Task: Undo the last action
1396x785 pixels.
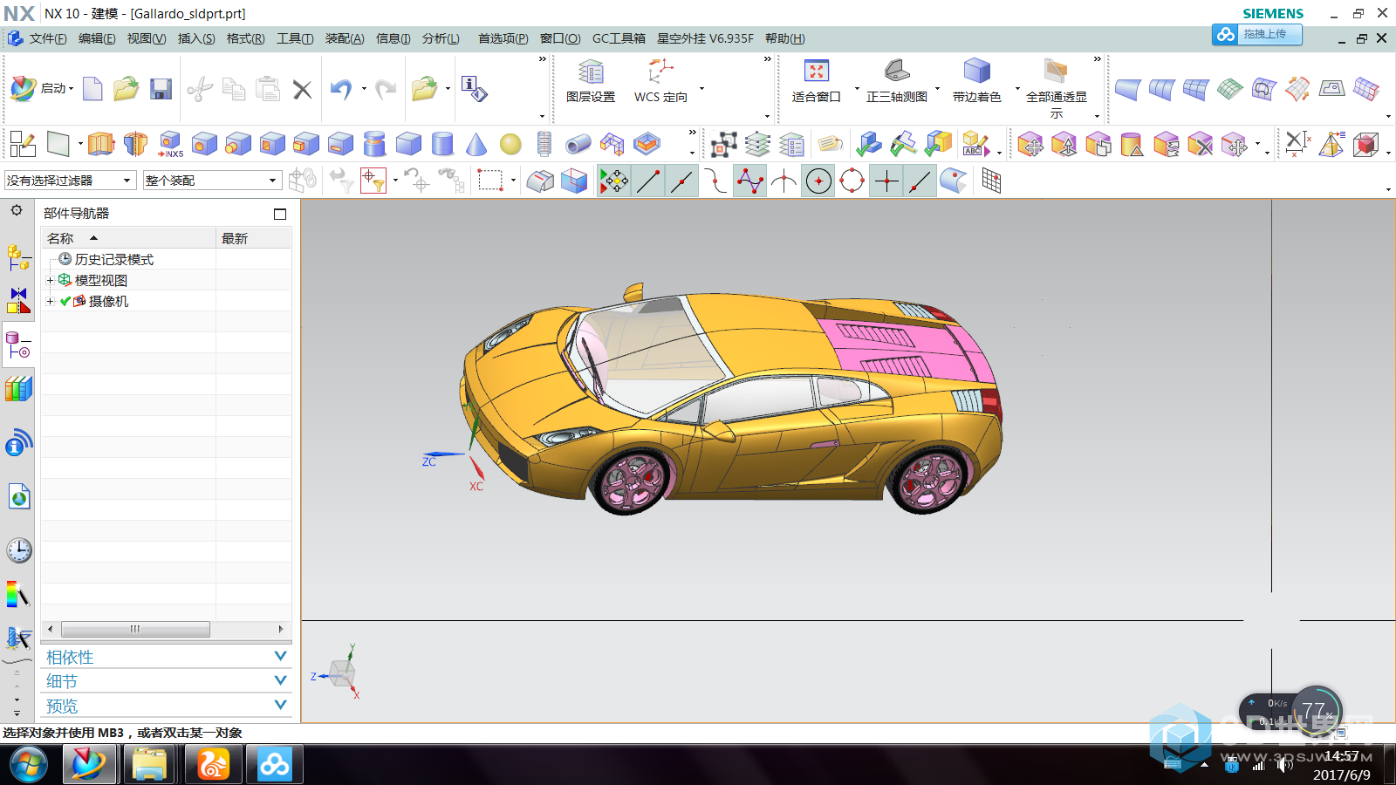Action: click(340, 89)
